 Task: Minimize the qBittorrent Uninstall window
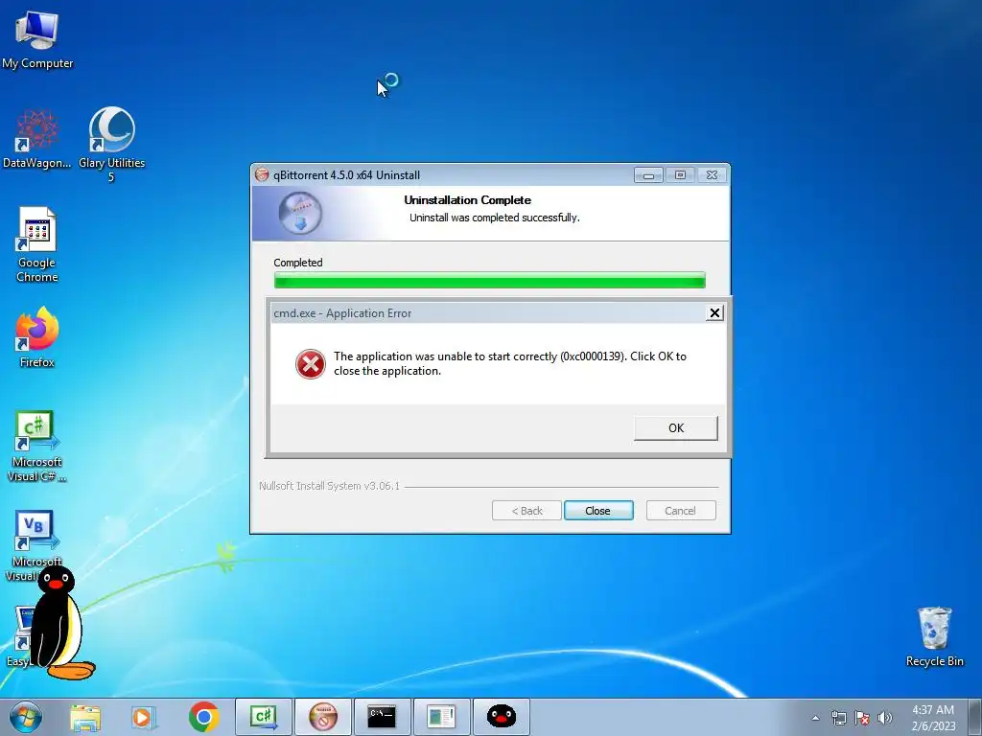648,175
